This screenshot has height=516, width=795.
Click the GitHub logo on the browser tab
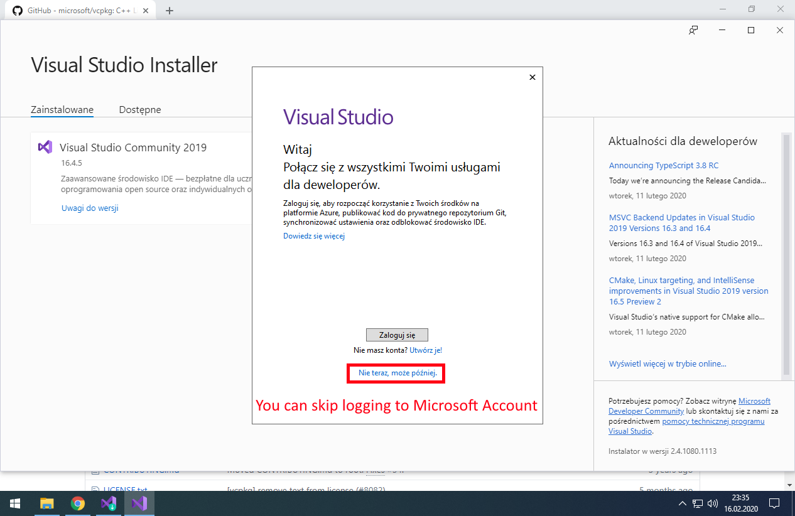click(17, 9)
